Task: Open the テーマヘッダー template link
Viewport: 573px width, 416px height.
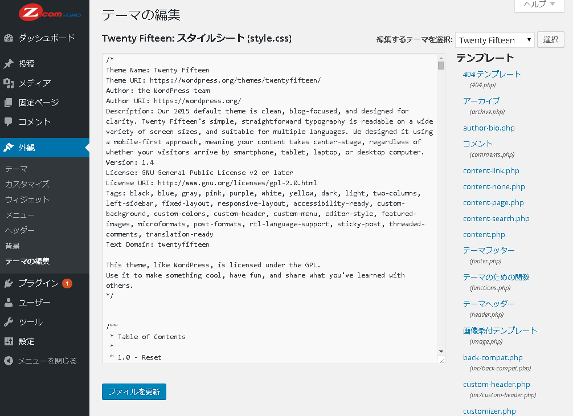Action: point(489,304)
